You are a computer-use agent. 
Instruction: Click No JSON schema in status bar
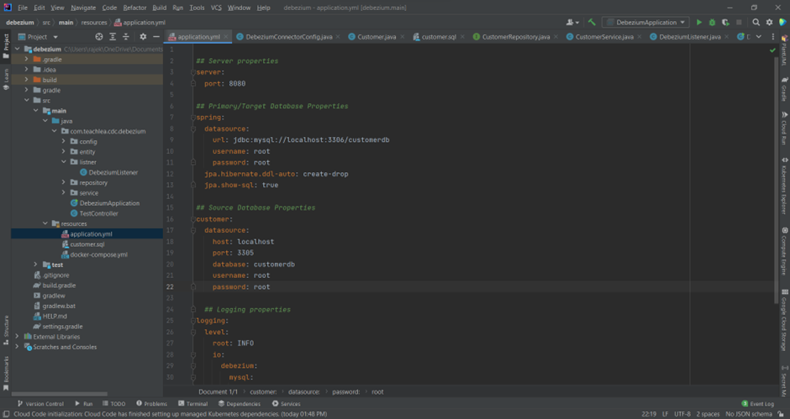click(x=748, y=414)
